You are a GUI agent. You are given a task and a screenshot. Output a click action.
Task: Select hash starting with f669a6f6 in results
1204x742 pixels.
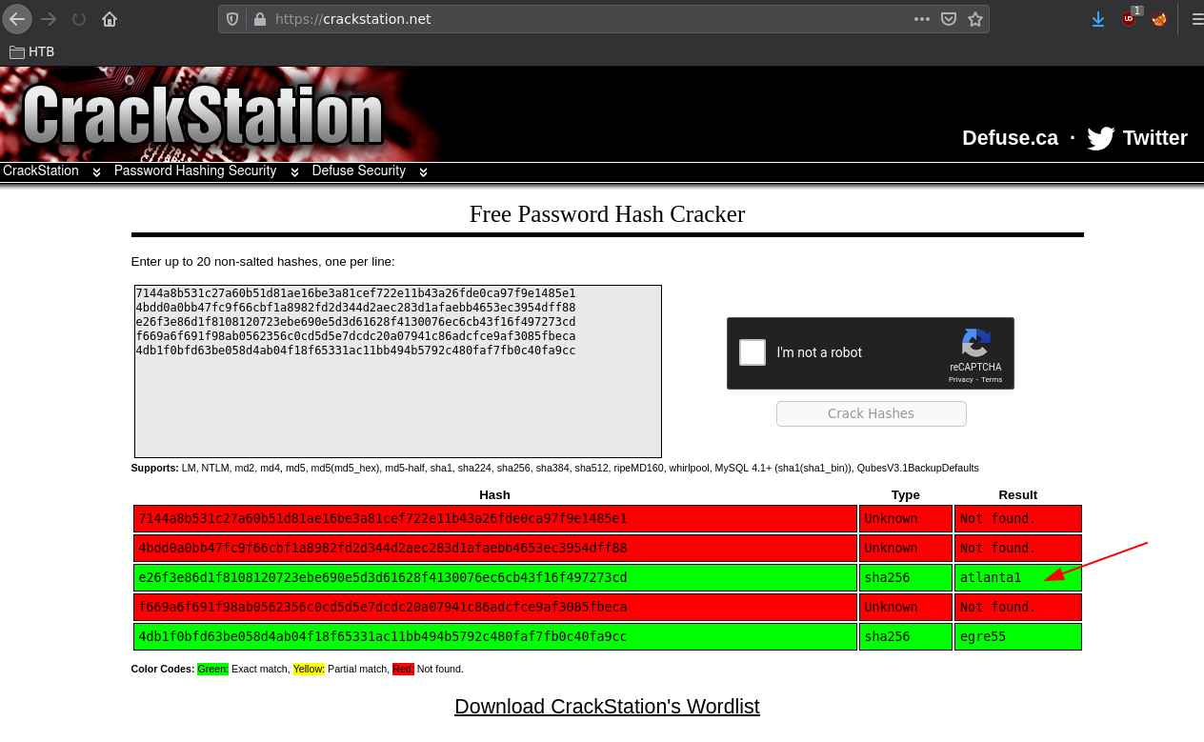click(383, 608)
